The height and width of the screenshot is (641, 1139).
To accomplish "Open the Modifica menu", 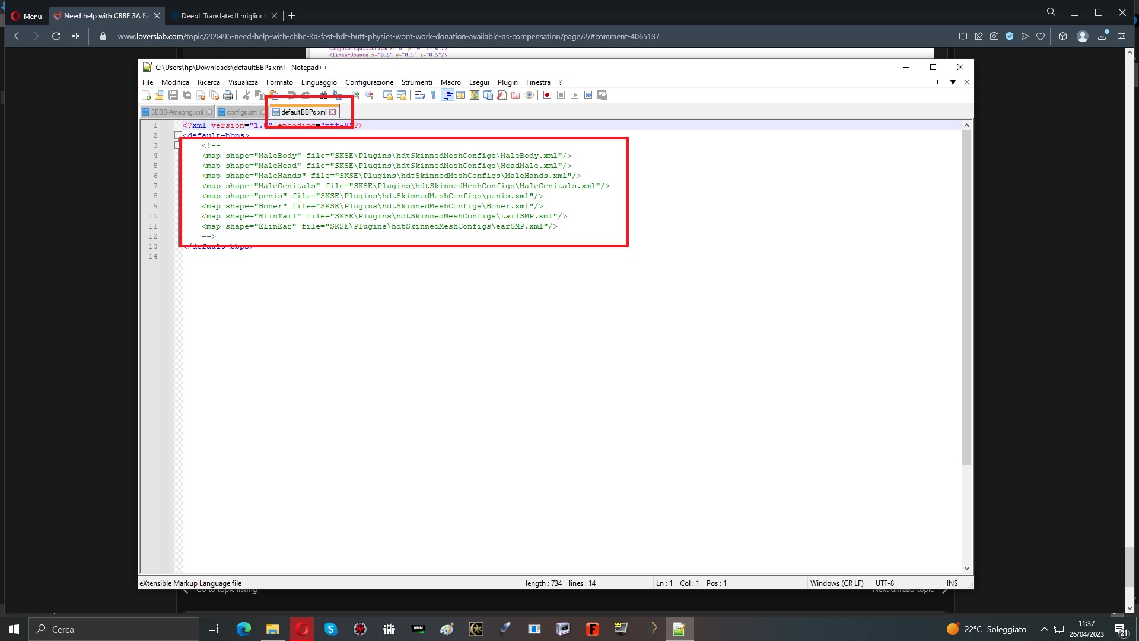I will pyautogui.click(x=175, y=82).
